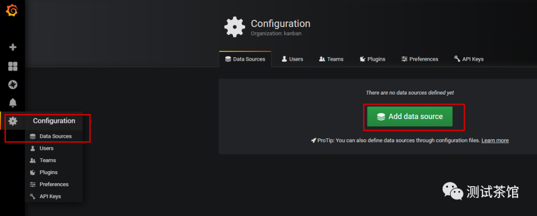Screen dimensions: 537x216
Task: Open the Learn more link
Action: click(495, 140)
